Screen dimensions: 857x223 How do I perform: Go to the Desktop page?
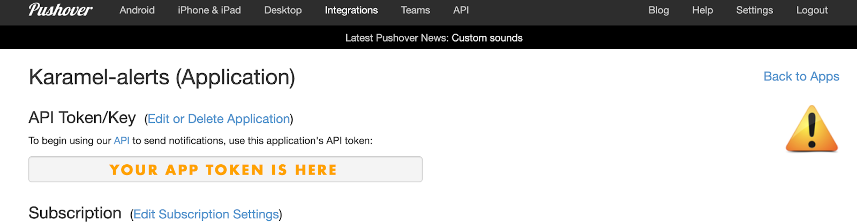tap(283, 10)
